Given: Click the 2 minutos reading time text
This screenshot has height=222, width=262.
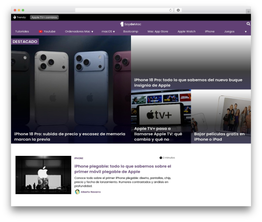Looking at the screenshot, I should 169,158.
